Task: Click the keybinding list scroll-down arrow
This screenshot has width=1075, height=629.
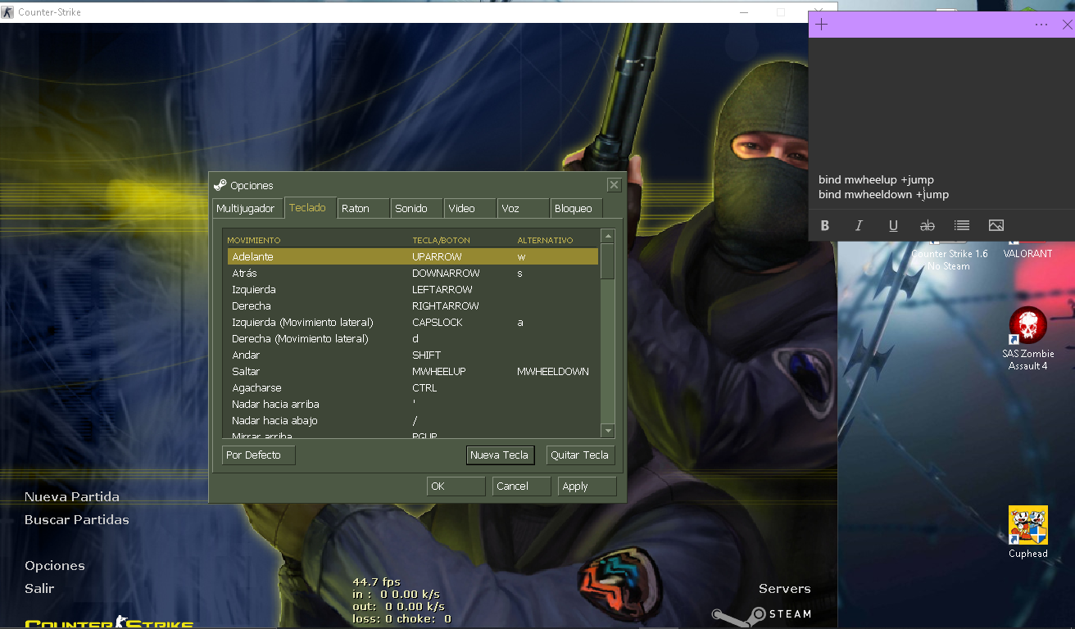Action: pos(607,431)
